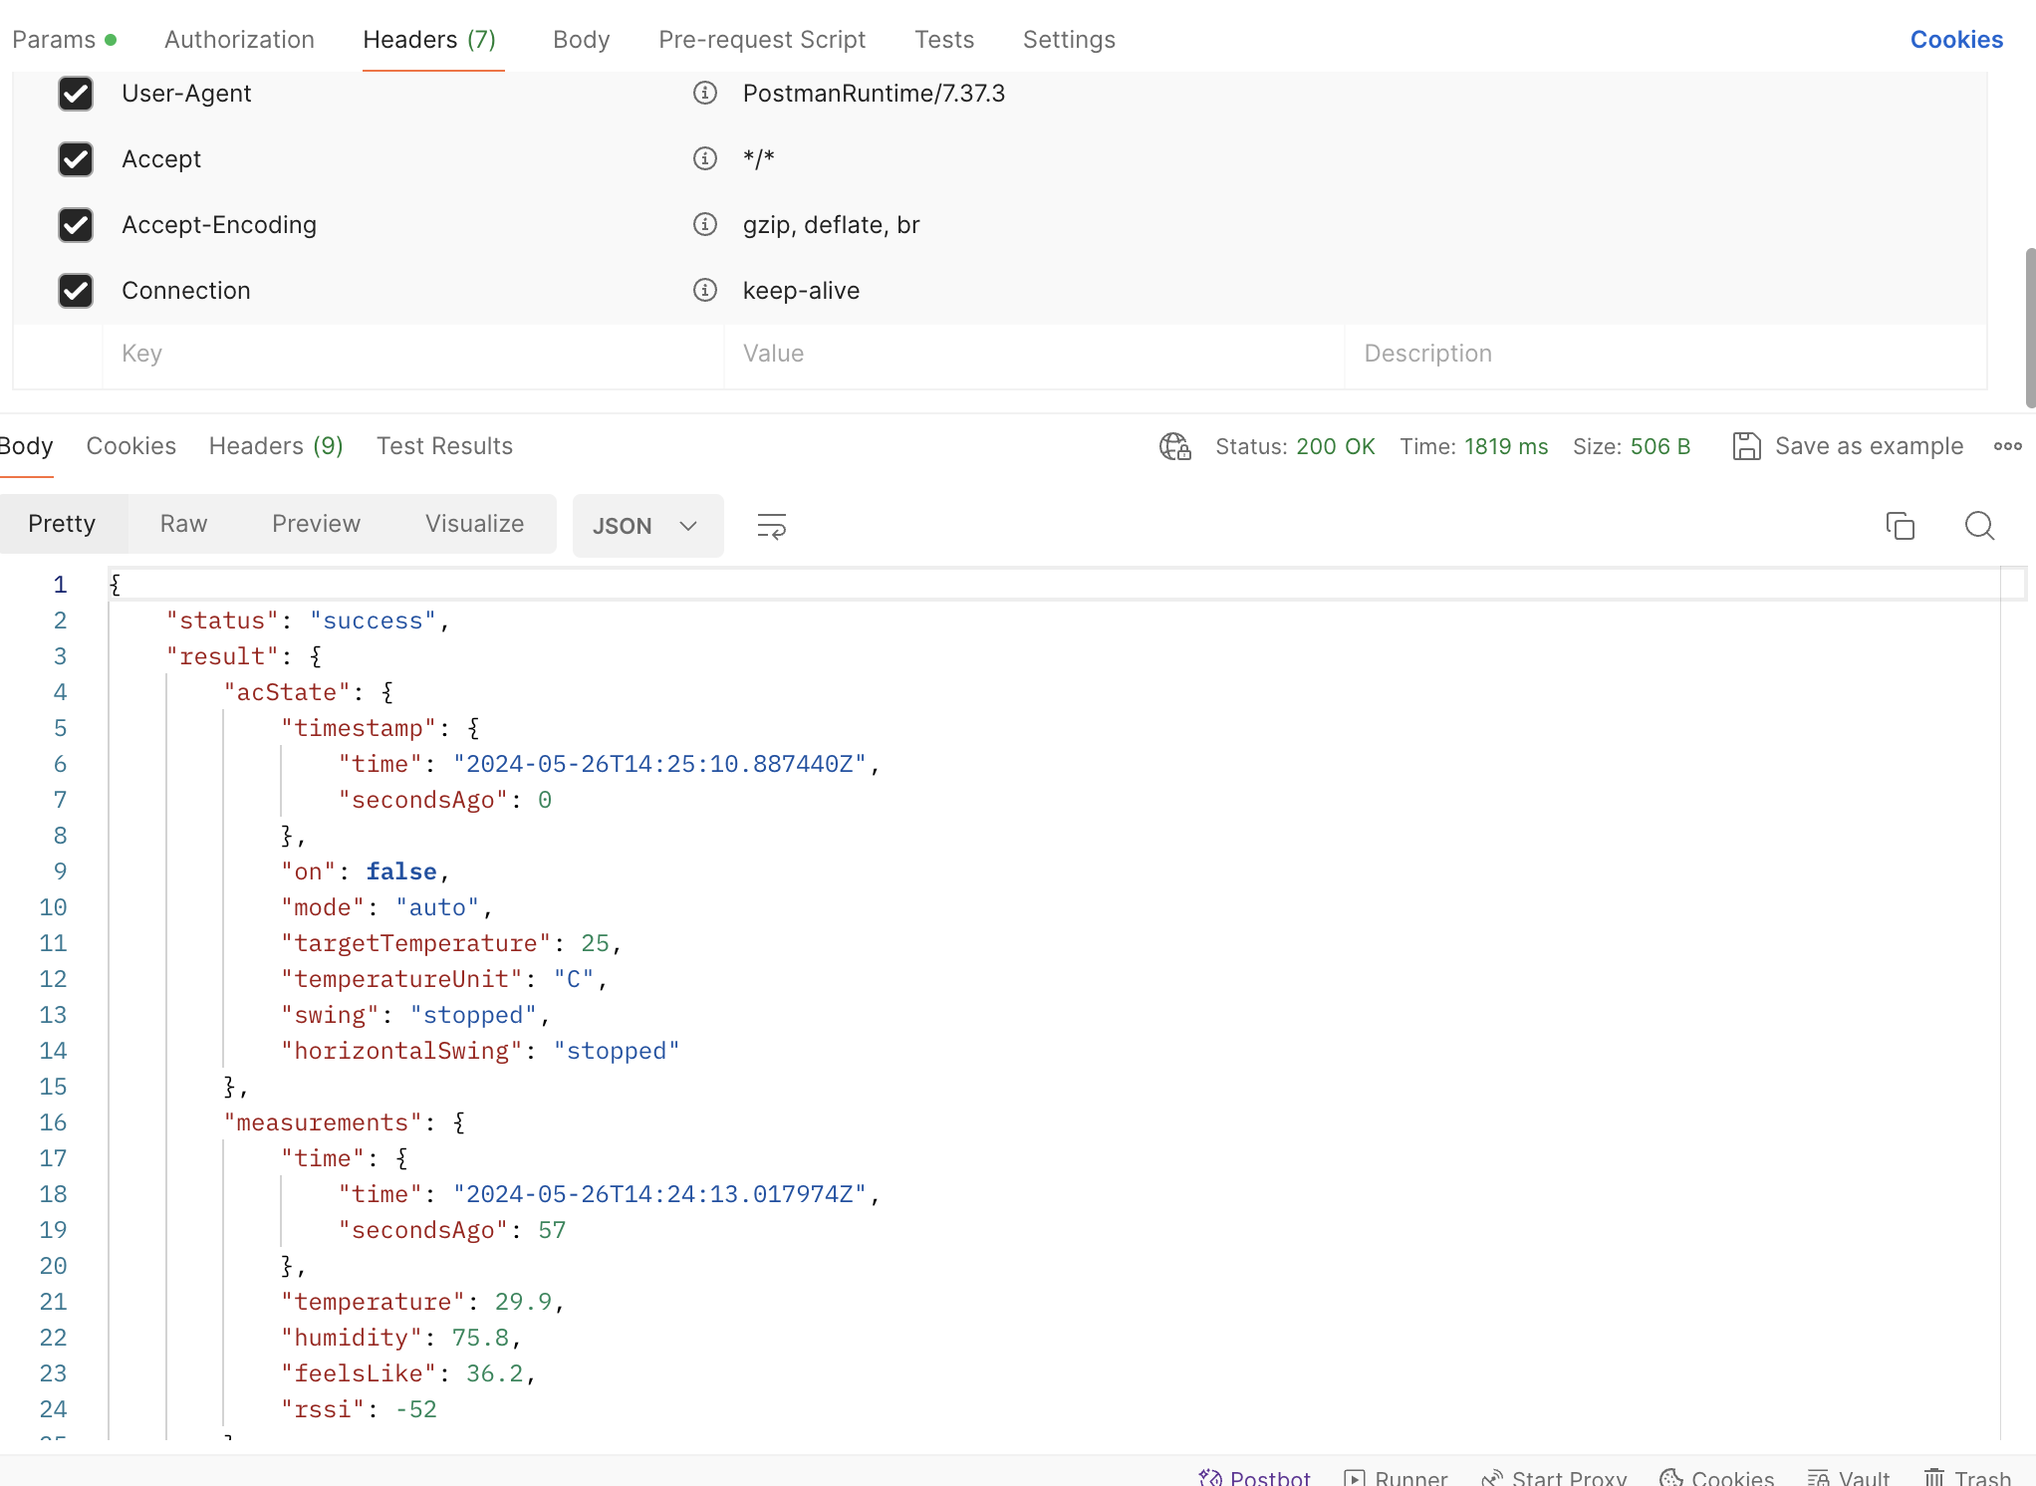Toggle the line wrap icon

(771, 526)
